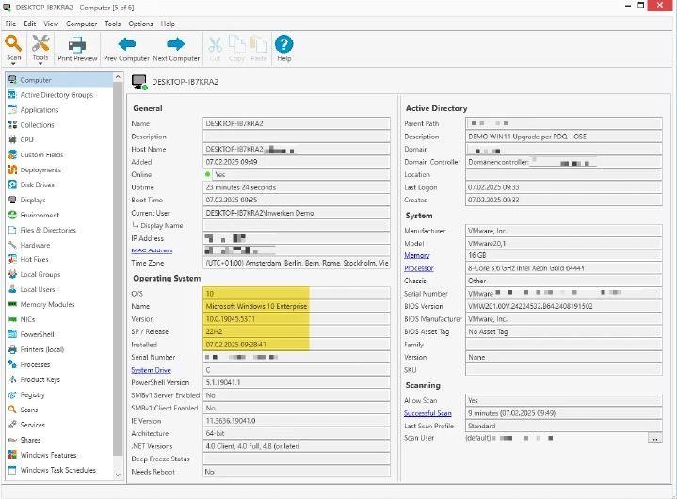677x499 pixels.
Task: Open the Memory link under System
Action: [417, 255]
